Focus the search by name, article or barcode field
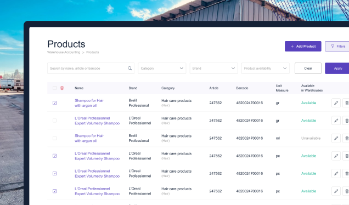 click(91, 69)
